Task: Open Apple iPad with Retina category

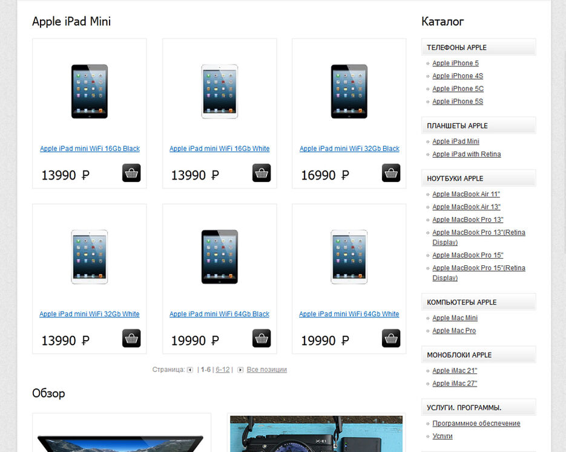Action: coord(466,154)
